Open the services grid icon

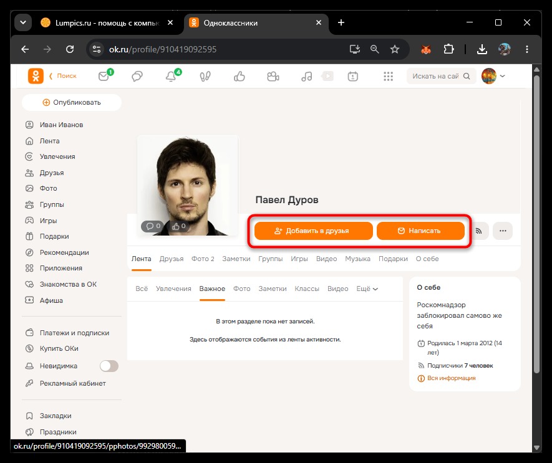388,76
